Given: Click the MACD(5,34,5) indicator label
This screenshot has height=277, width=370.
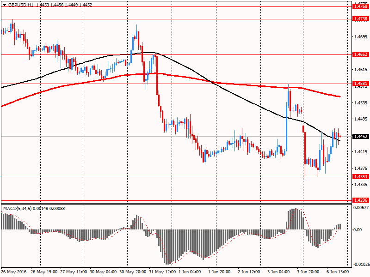Looking at the screenshot, I should [17, 209].
